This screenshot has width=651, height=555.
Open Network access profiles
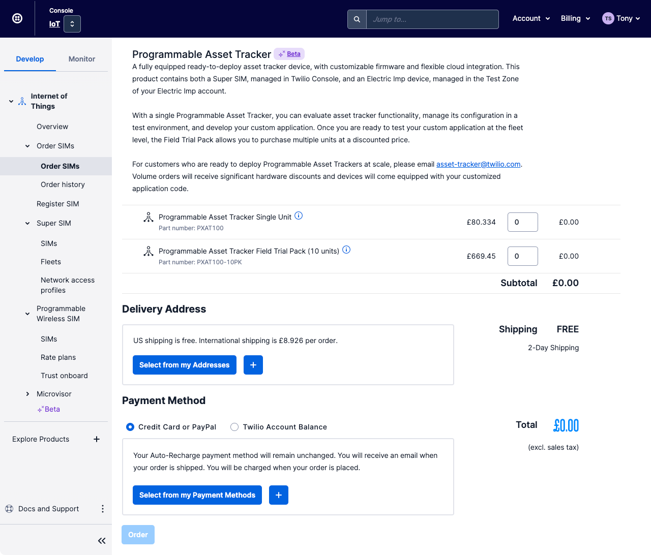point(68,285)
